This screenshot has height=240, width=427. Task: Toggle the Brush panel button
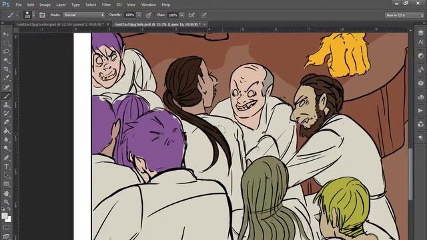click(x=42, y=15)
